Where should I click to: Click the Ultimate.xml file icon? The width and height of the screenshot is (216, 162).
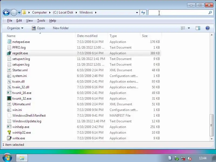[9, 104]
